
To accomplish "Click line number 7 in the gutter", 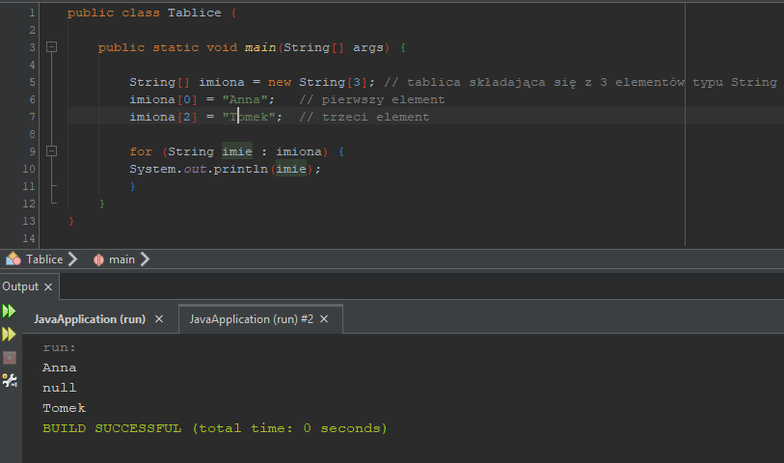I will [32, 117].
